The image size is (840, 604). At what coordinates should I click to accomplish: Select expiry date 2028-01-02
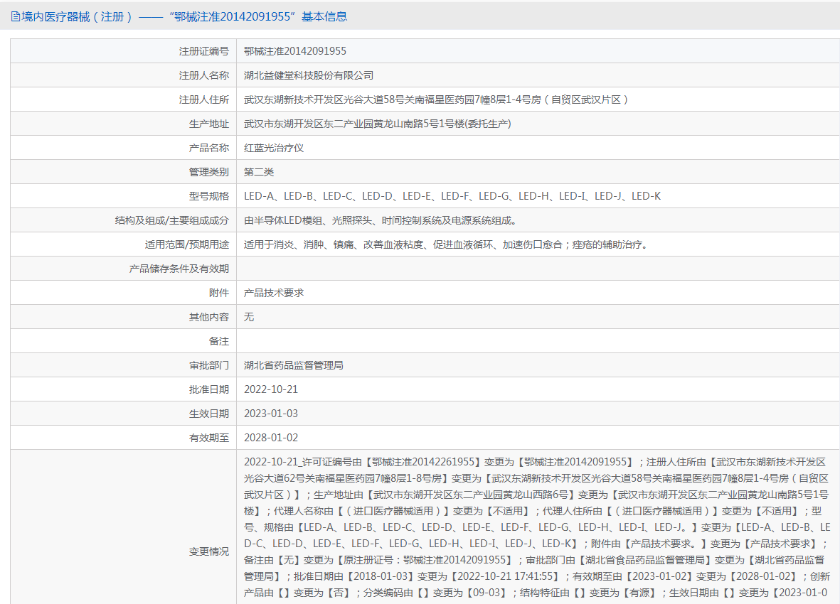pyautogui.click(x=271, y=438)
